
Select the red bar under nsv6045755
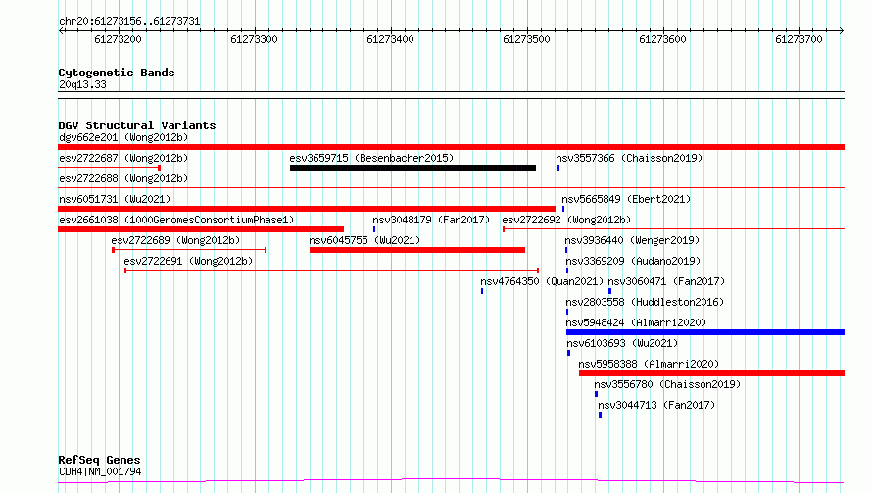pos(417,250)
